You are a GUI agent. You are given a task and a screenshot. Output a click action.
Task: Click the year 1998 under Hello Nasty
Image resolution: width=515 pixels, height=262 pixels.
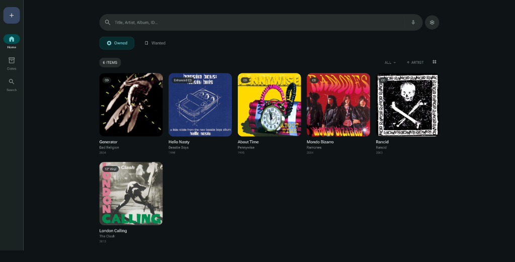(172, 153)
